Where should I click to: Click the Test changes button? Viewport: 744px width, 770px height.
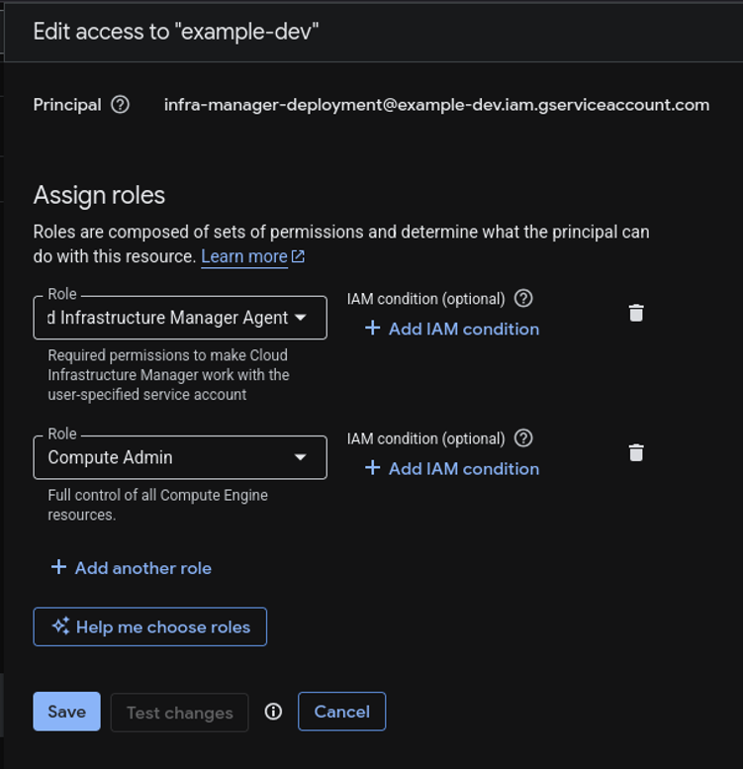179,713
